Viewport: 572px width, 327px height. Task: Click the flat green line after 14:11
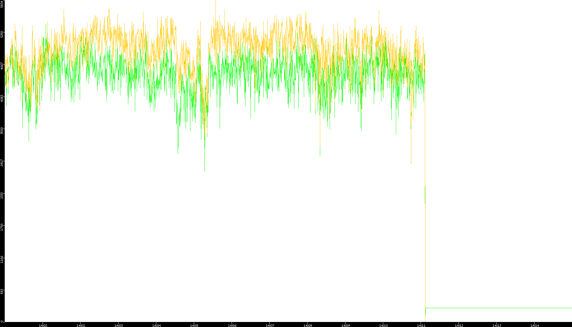click(498, 308)
